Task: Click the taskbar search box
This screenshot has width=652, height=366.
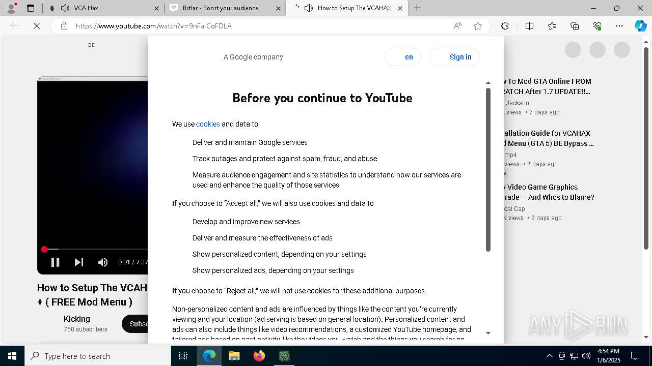Action: (x=98, y=356)
